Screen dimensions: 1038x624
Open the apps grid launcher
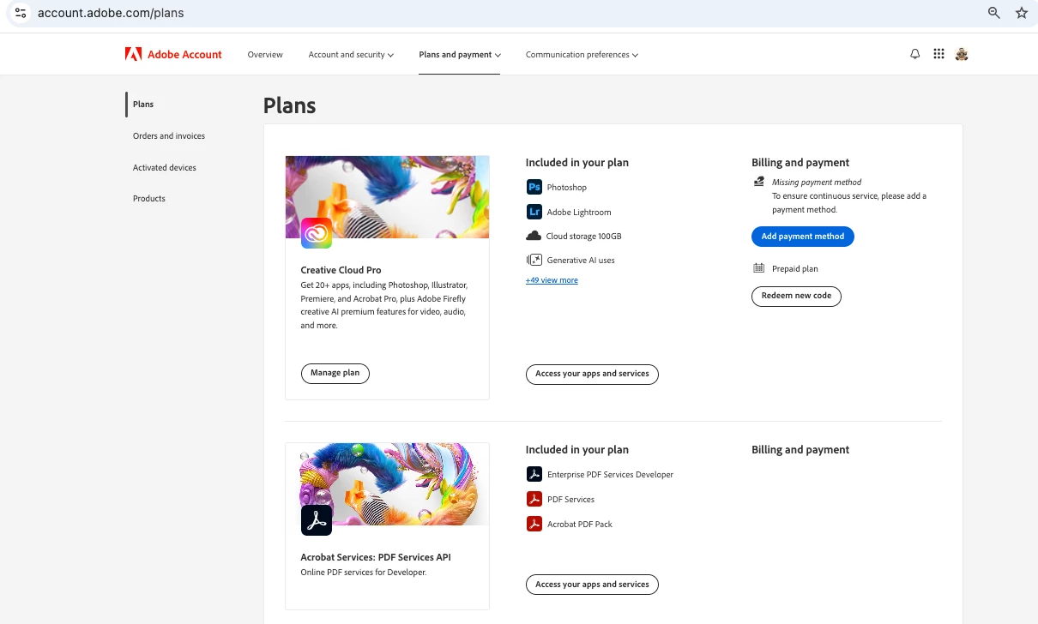pos(938,54)
